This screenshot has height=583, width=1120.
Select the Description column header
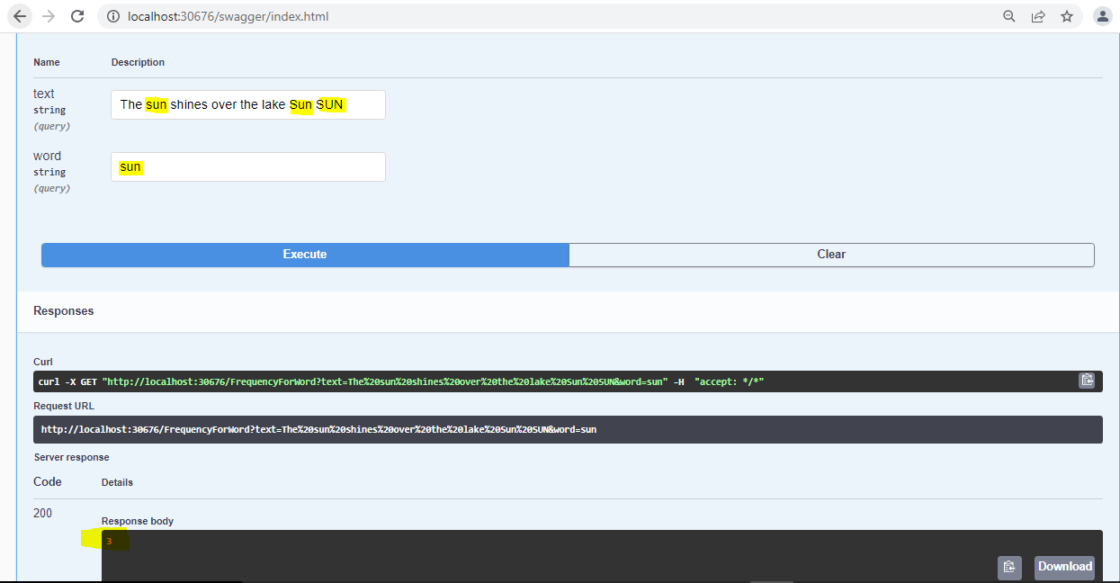(138, 62)
